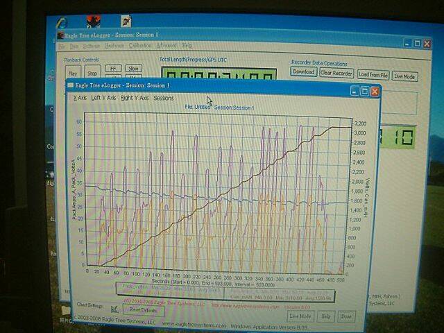Screen dimensions: 444x333
Task: Click the Recorder Data Operations label
Action: (319, 63)
